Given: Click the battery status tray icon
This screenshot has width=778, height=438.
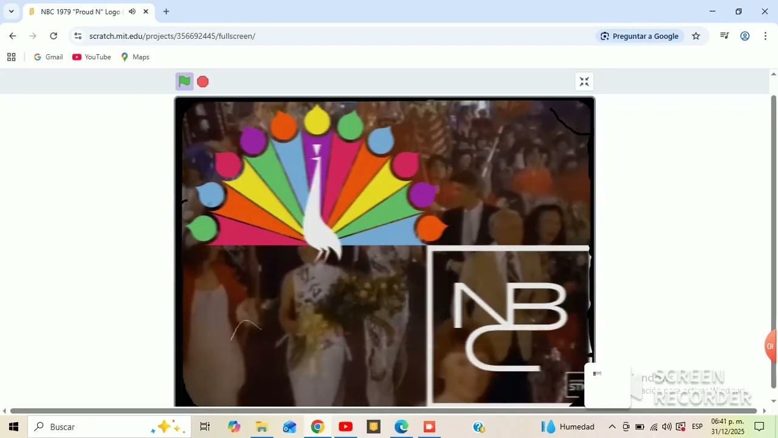Looking at the screenshot, I should click(639, 427).
